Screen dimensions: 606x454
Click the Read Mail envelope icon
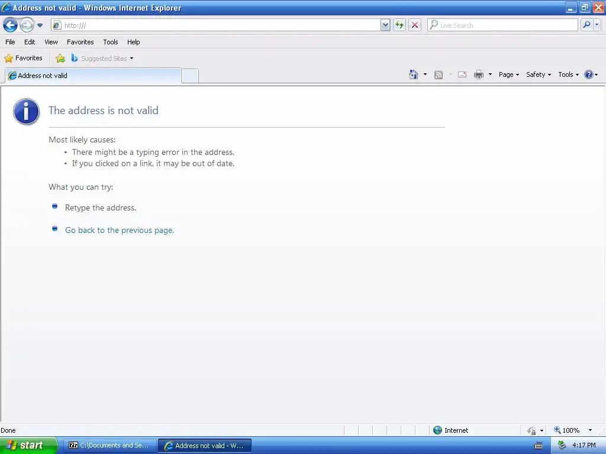(462, 74)
